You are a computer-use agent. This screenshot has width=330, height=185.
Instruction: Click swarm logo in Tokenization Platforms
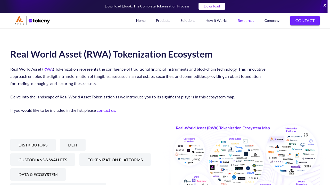pos(279,166)
